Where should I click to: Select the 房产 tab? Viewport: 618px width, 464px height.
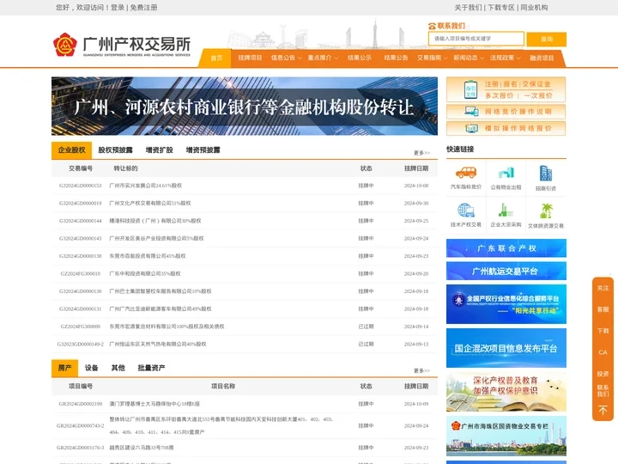64,368
